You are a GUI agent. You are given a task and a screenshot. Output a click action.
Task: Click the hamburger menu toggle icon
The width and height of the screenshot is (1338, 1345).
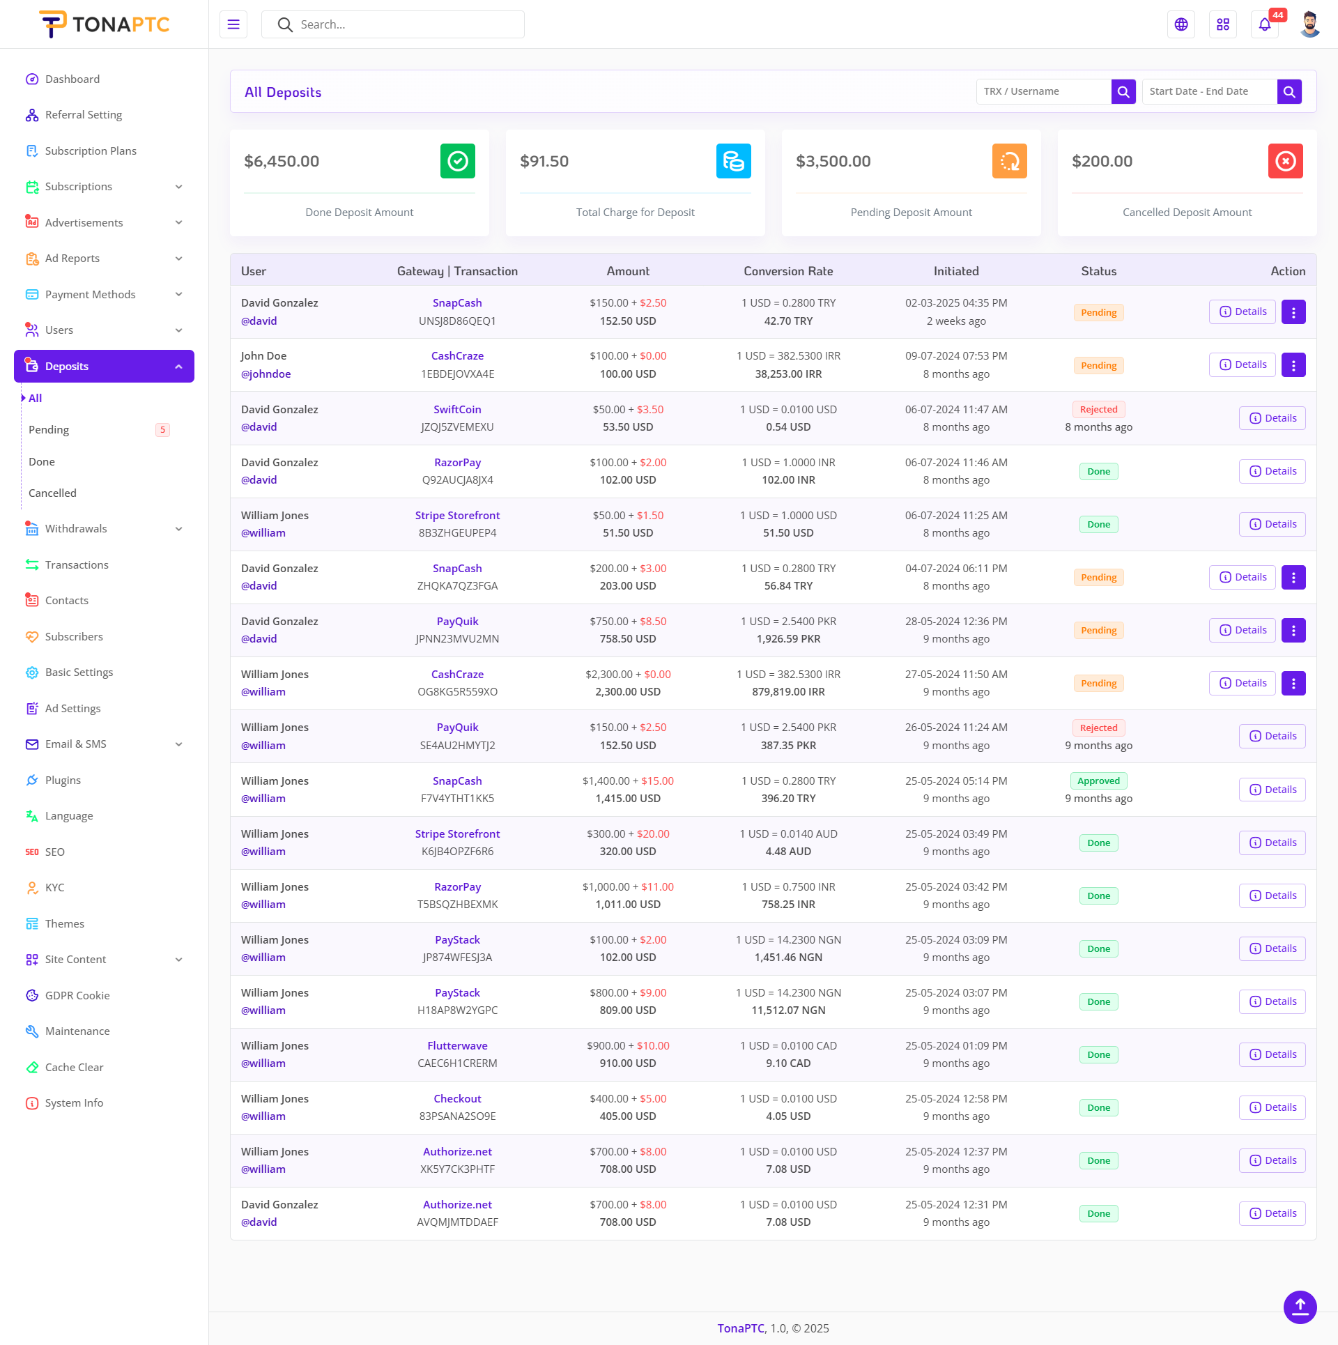point(233,24)
